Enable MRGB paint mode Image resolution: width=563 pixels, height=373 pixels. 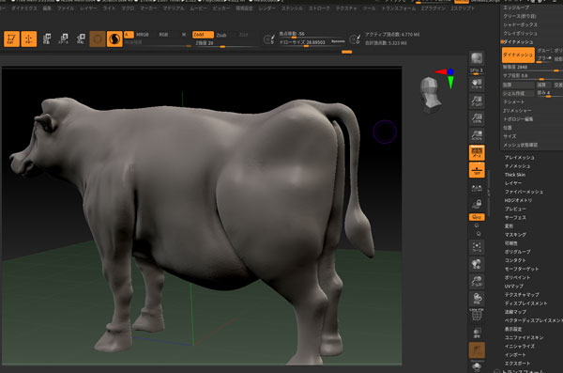click(x=143, y=35)
